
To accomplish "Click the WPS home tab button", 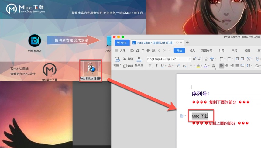I will [x=122, y=43].
